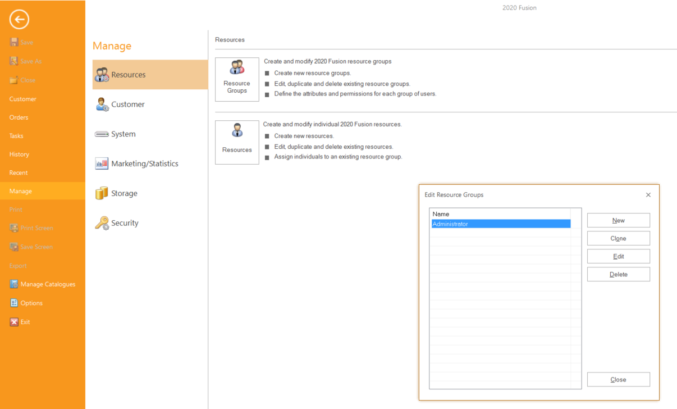This screenshot has height=409, width=677.
Task: Switch to the System section label
Action: pyautogui.click(x=123, y=134)
